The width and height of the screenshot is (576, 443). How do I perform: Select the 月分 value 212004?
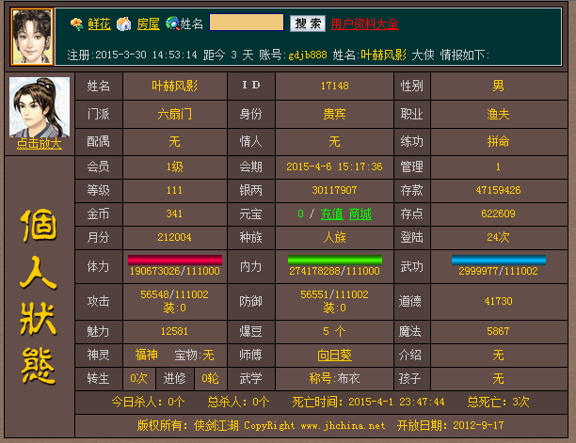click(x=175, y=237)
